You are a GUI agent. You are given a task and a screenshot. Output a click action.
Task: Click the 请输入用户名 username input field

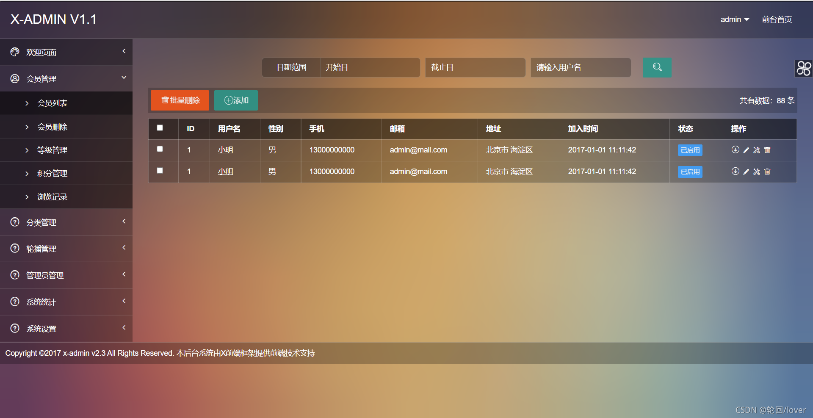point(581,67)
